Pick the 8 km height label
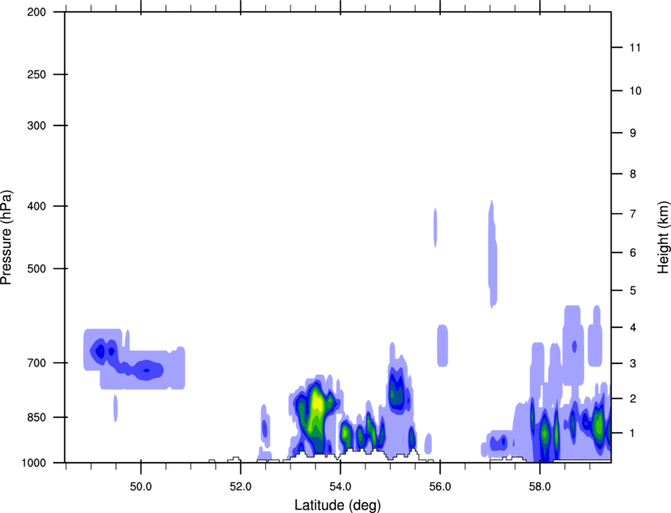Viewport: 671px width, 513px height. pos(633,174)
